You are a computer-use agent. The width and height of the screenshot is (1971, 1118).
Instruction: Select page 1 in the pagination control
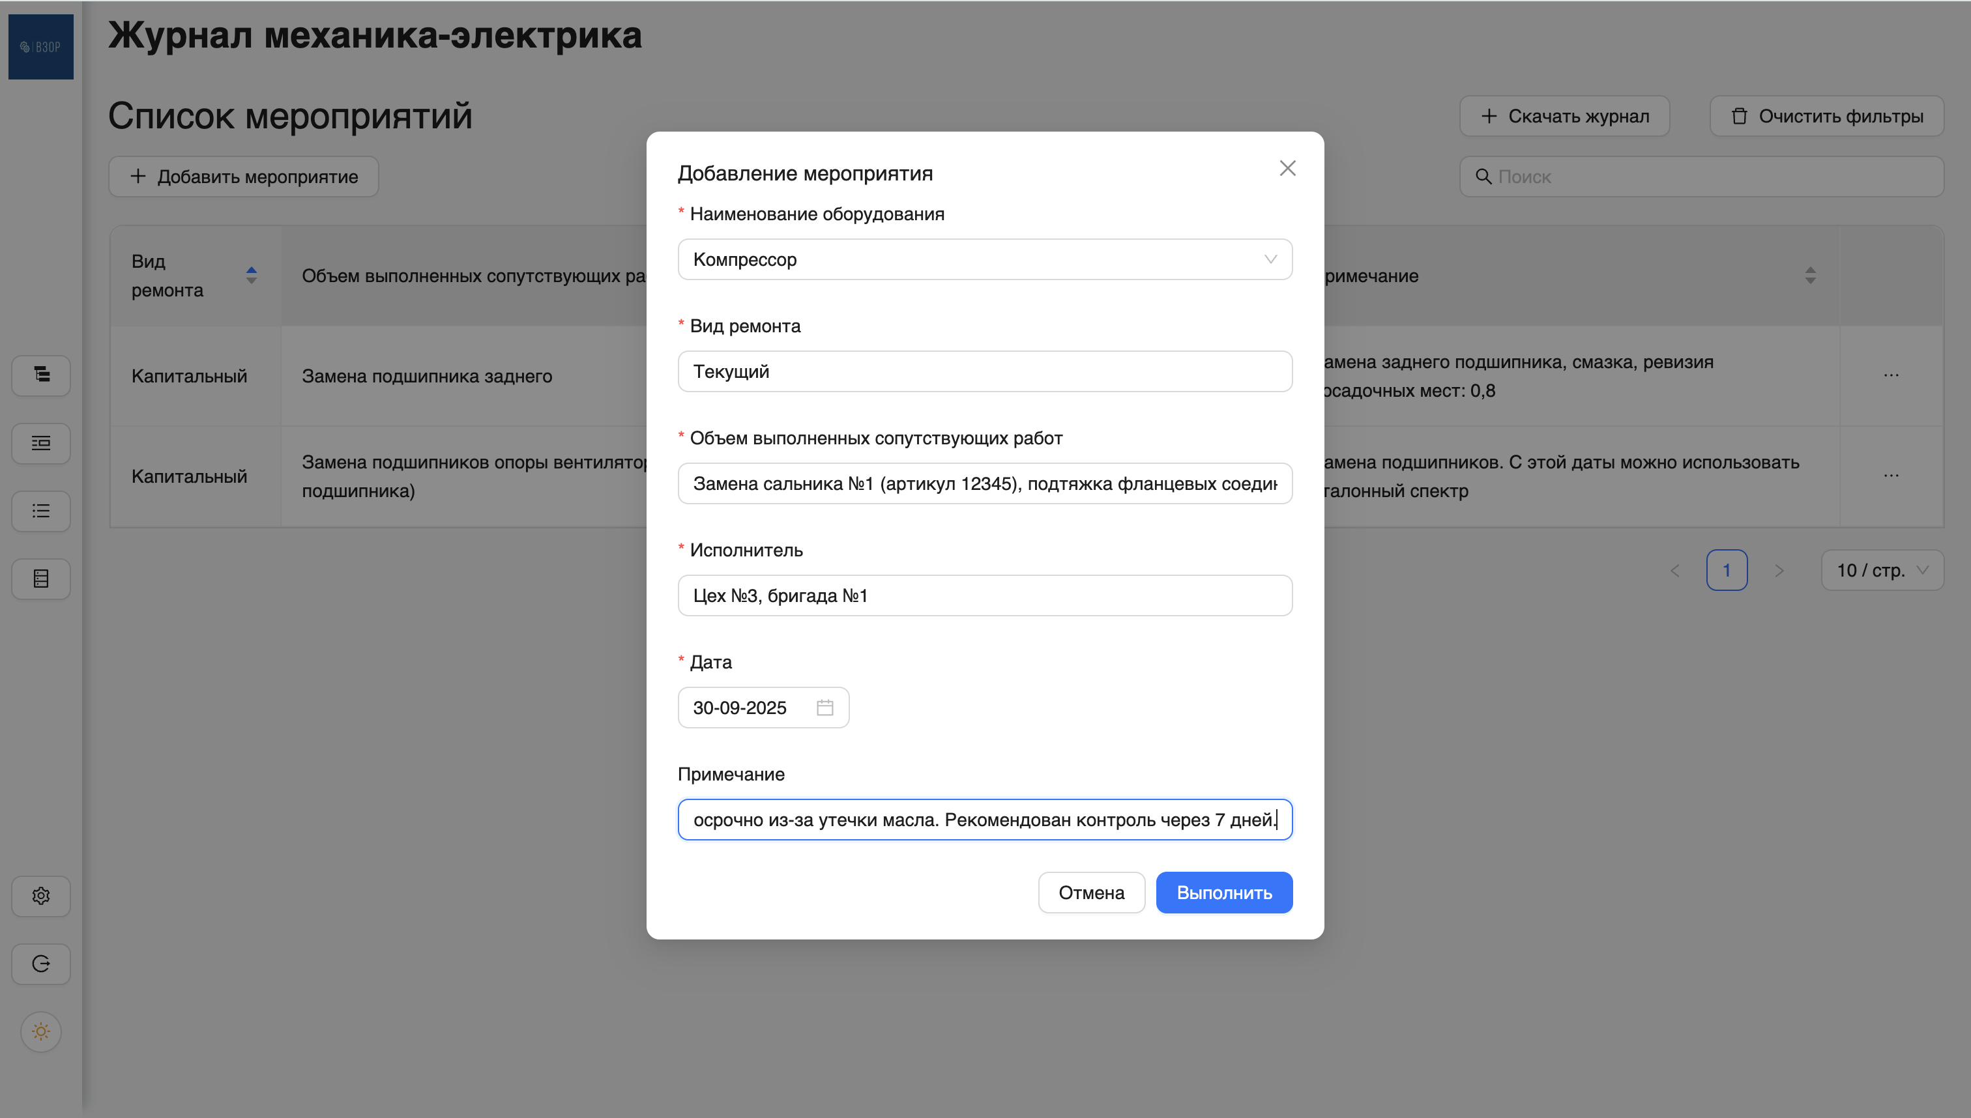tap(1727, 569)
